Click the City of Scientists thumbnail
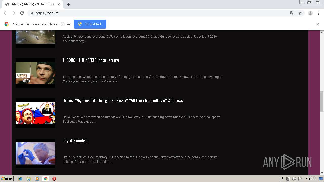Viewport: 324px width, 182px height. coord(35,153)
